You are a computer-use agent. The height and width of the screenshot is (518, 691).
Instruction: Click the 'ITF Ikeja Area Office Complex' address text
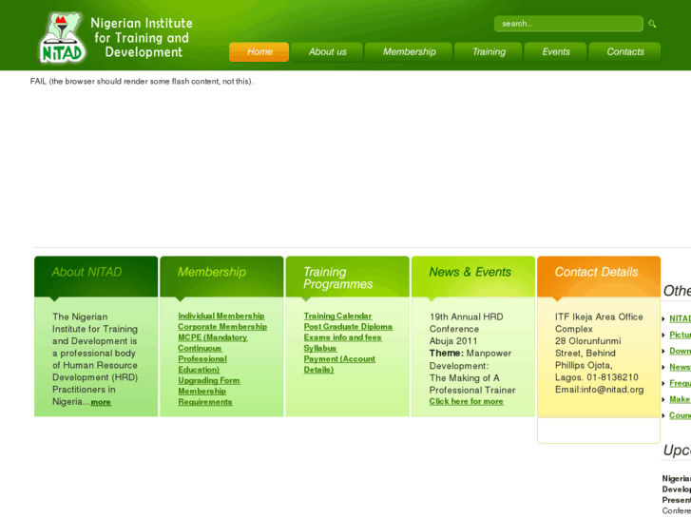click(x=599, y=323)
